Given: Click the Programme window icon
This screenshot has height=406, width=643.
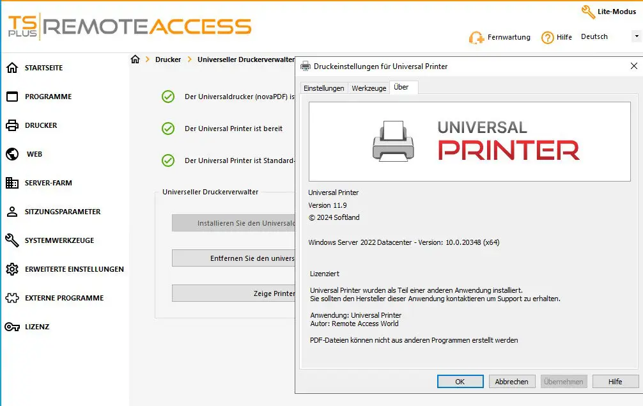Looking at the screenshot, I should pyautogui.click(x=12, y=97).
